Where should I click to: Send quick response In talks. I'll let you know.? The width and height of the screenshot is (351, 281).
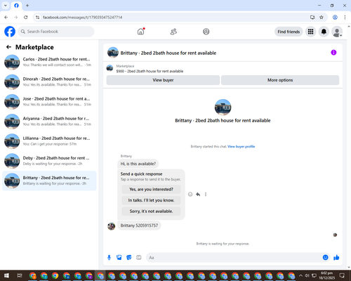coord(151,200)
